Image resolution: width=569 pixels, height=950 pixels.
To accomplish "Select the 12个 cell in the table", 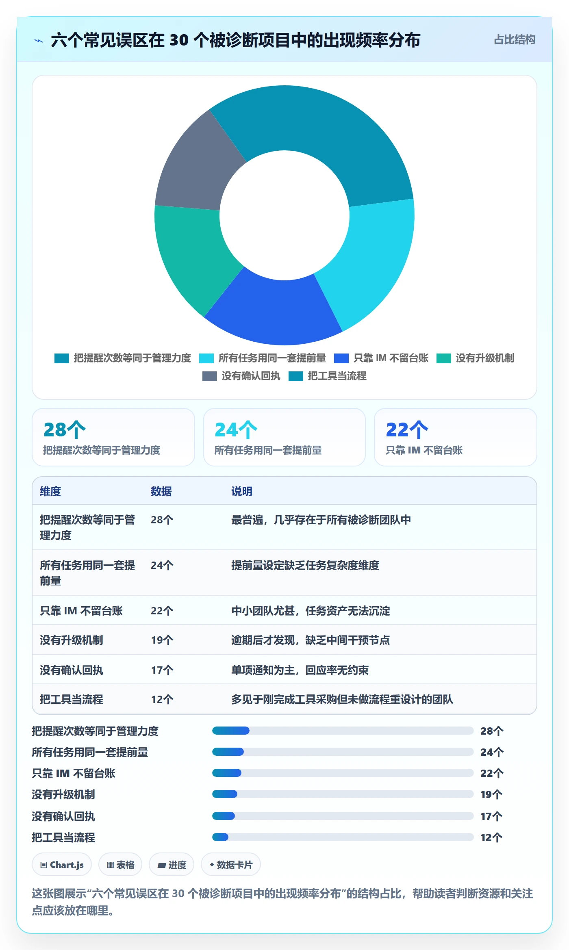I will [x=162, y=699].
